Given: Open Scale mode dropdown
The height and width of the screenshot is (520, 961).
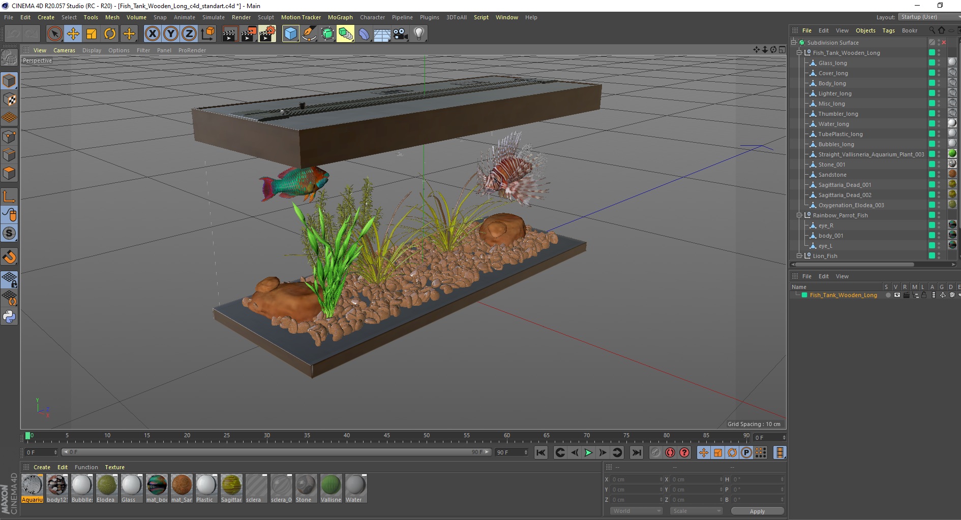Looking at the screenshot, I should tap(696, 511).
